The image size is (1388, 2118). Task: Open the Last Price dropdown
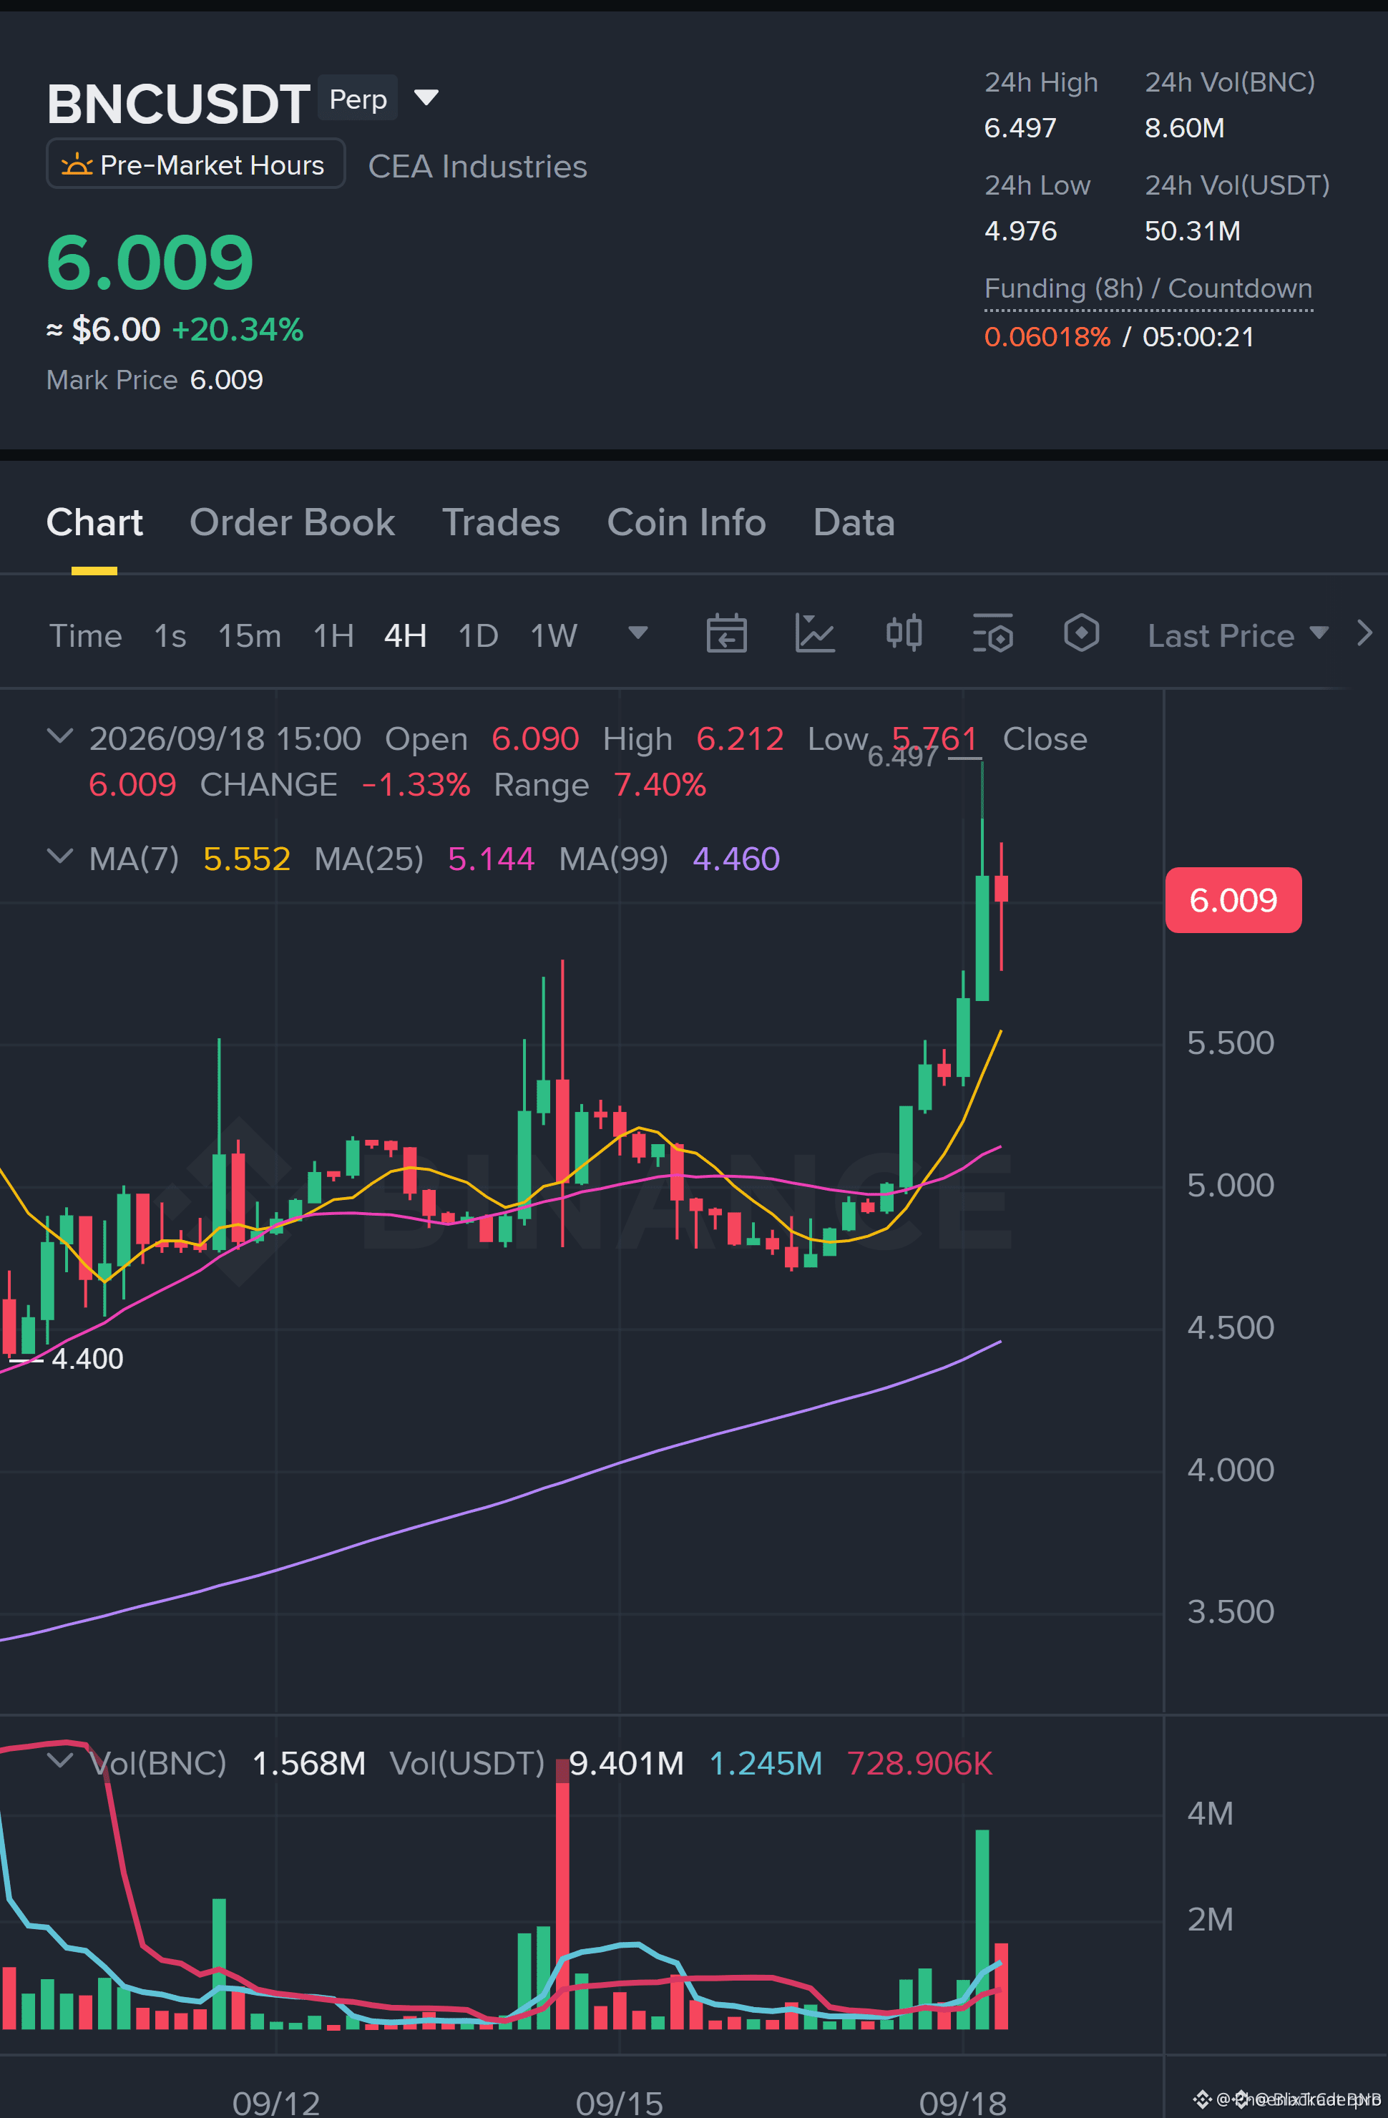coord(1238,635)
